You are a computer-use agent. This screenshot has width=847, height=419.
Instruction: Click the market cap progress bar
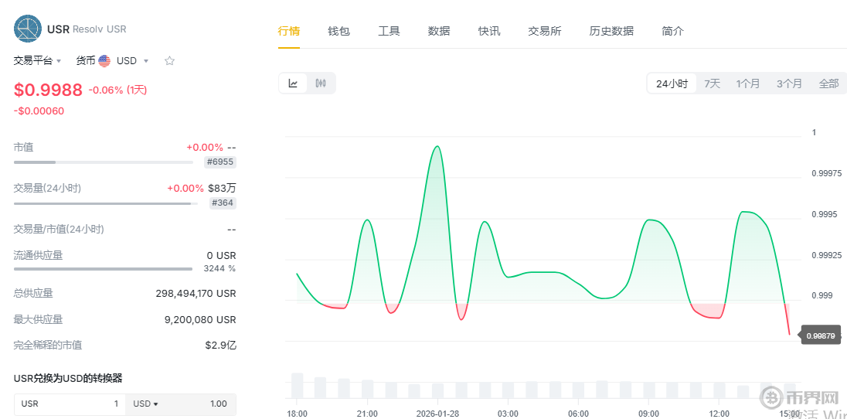(104, 162)
